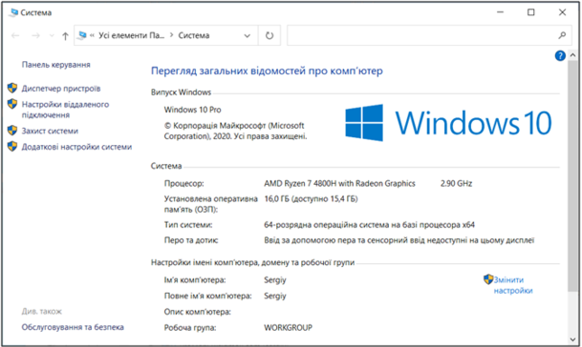This screenshot has width=582, height=347.
Task: Select 'Усі елементи Па...' breadcrumb
Action: (131, 35)
